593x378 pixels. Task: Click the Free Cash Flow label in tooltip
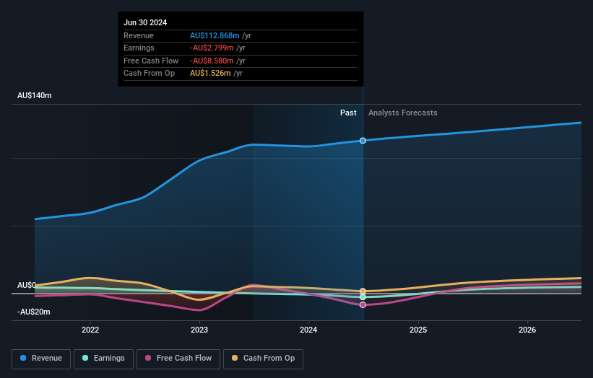151,61
